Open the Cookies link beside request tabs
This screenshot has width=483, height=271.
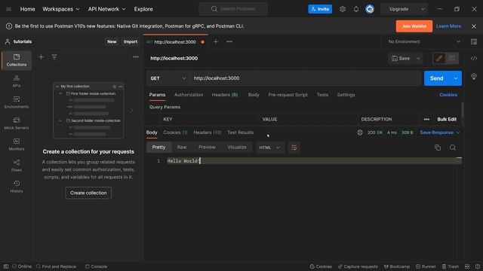pos(448,95)
